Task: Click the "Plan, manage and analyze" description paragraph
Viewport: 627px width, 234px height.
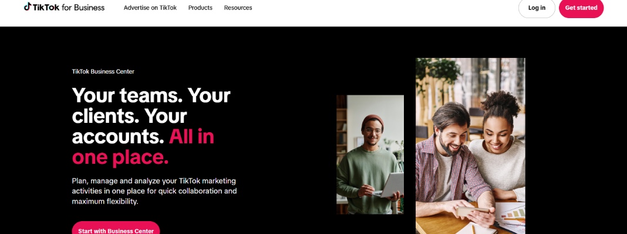Action: 154,191
